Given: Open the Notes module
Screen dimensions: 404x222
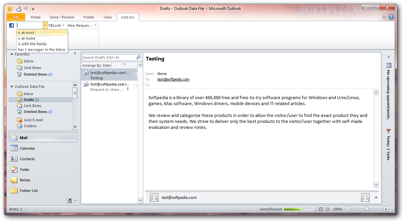Looking at the screenshot, I should tap(43, 180).
